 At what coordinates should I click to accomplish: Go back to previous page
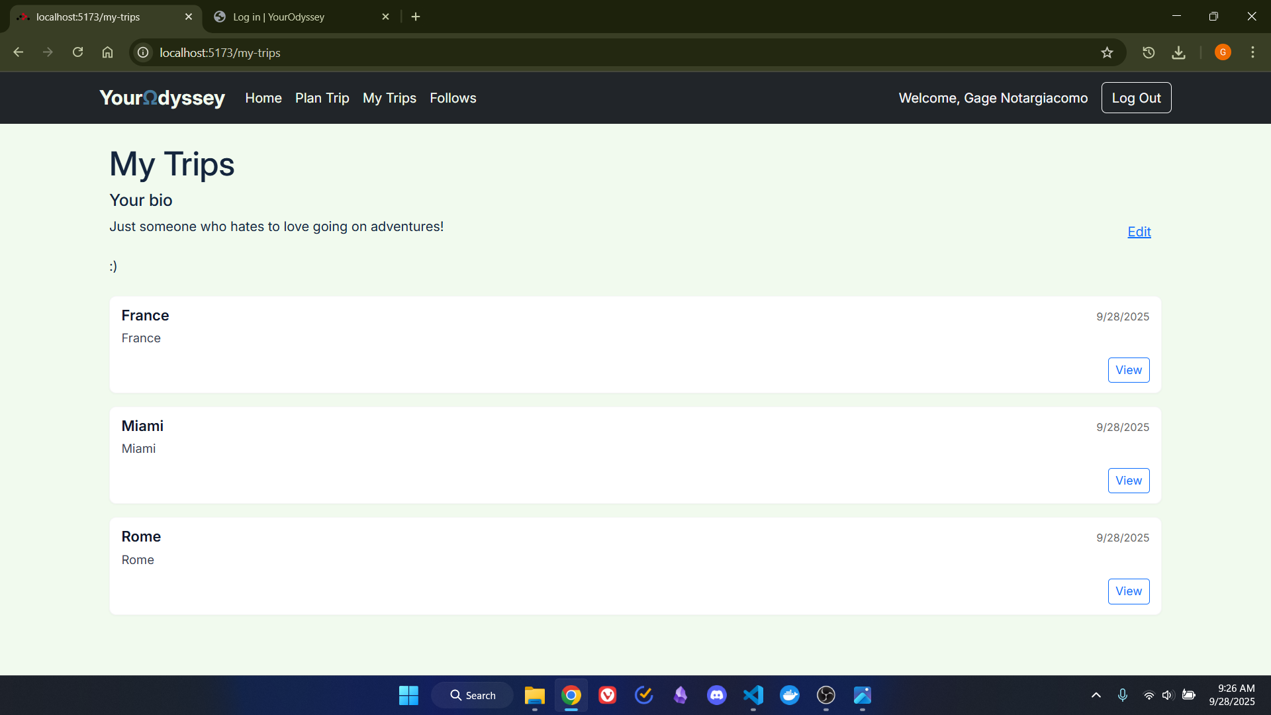(x=19, y=52)
